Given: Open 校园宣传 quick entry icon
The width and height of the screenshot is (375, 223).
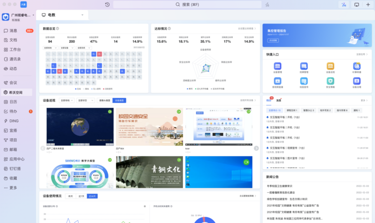Looking at the screenshot, I should [303, 81].
